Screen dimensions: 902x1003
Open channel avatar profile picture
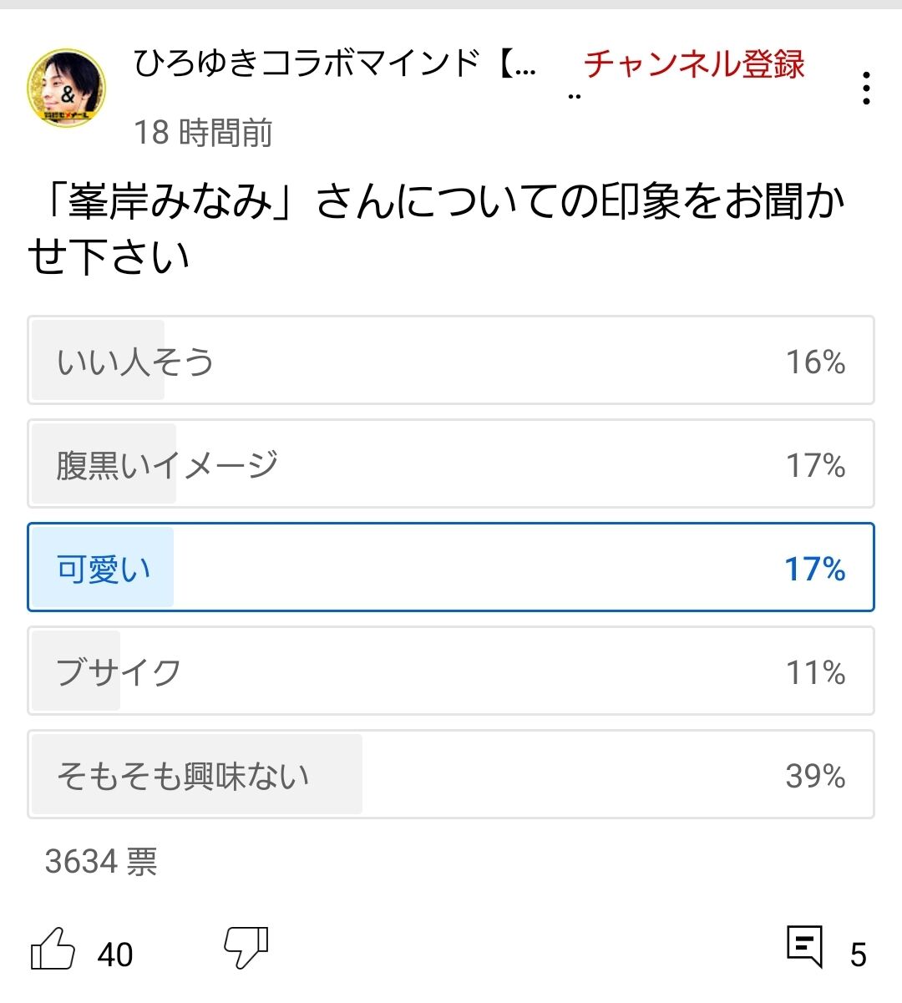(67, 88)
